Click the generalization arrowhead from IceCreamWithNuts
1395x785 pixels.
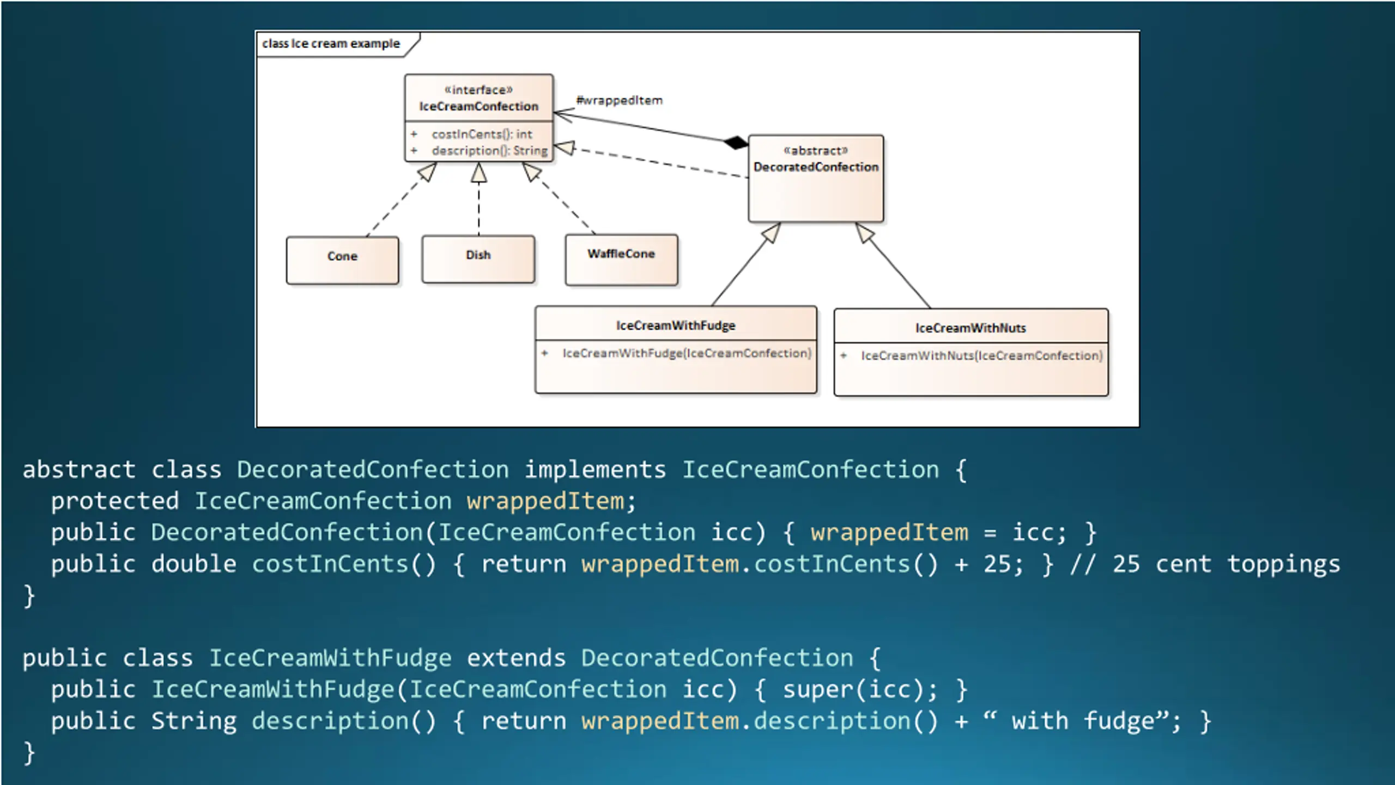pyautogui.click(x=864, y=233)
